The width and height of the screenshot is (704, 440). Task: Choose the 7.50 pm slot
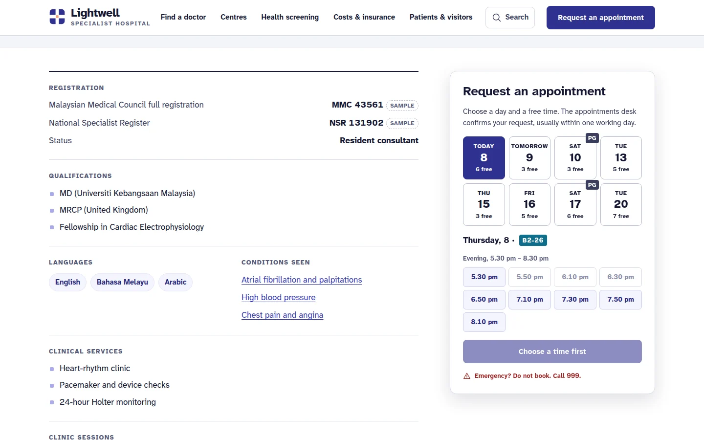tap(621, 300)
